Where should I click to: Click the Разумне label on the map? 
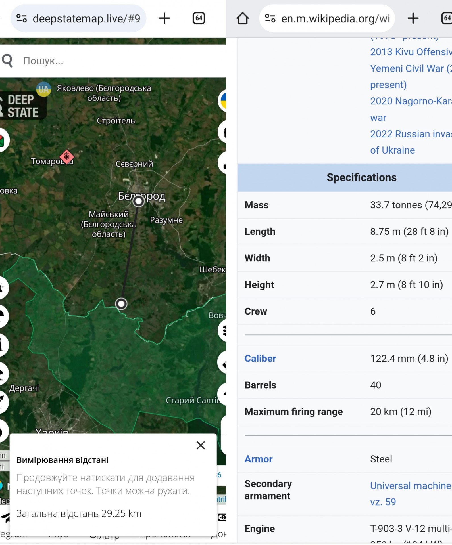(x=166, y=220)
